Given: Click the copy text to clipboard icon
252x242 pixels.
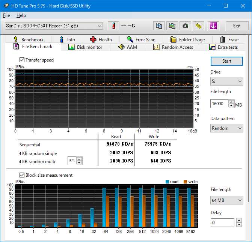Looking at the screenshot, I should 159,26.
